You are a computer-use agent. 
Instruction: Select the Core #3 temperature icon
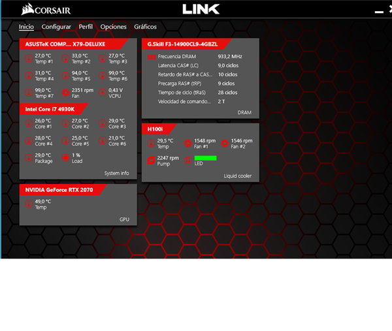[103, 123]
